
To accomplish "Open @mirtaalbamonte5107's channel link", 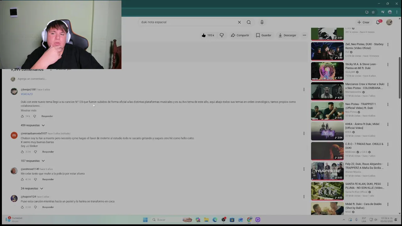I will point(34,133).
